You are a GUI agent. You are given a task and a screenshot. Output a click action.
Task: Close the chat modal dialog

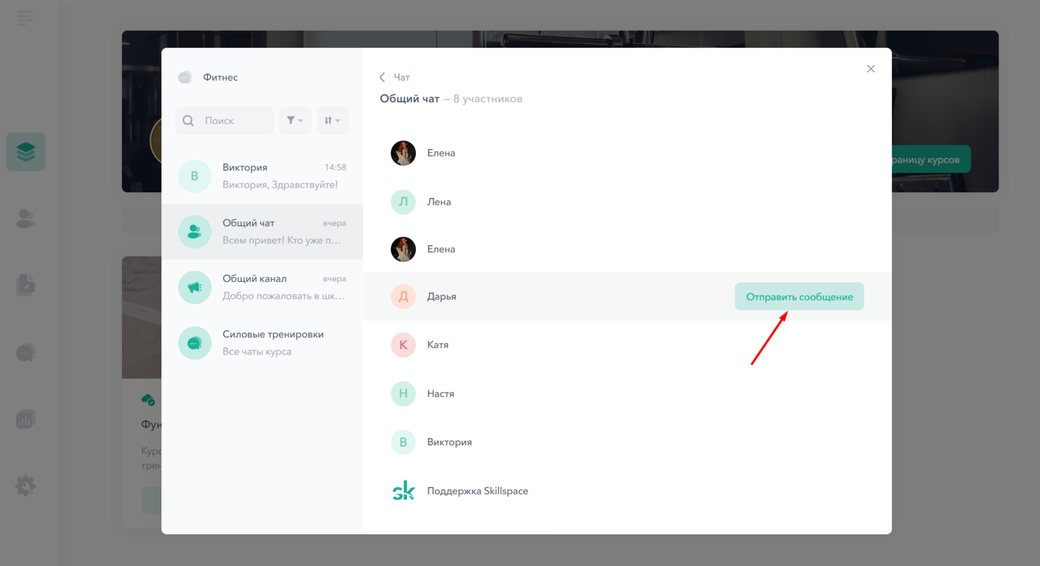tap(871, 69)
